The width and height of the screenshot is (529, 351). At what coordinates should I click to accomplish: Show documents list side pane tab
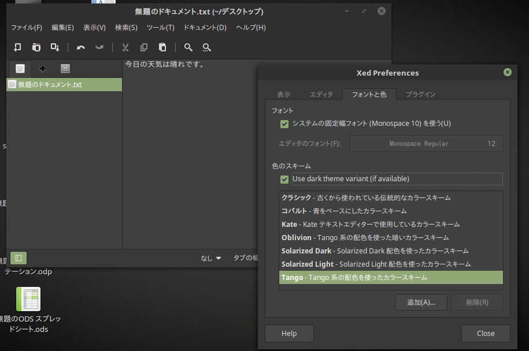(20, 69)
